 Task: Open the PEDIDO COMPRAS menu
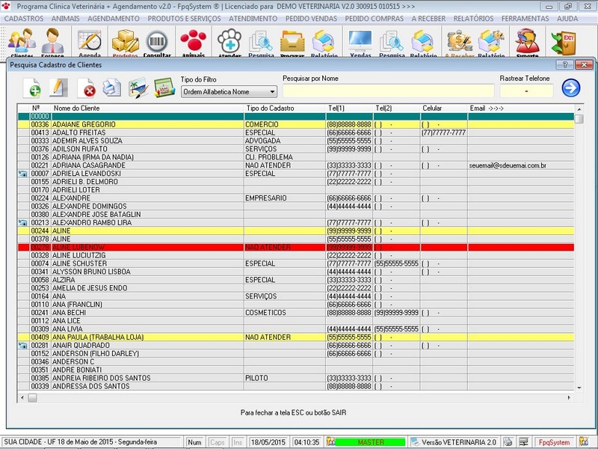coord(374,18)
